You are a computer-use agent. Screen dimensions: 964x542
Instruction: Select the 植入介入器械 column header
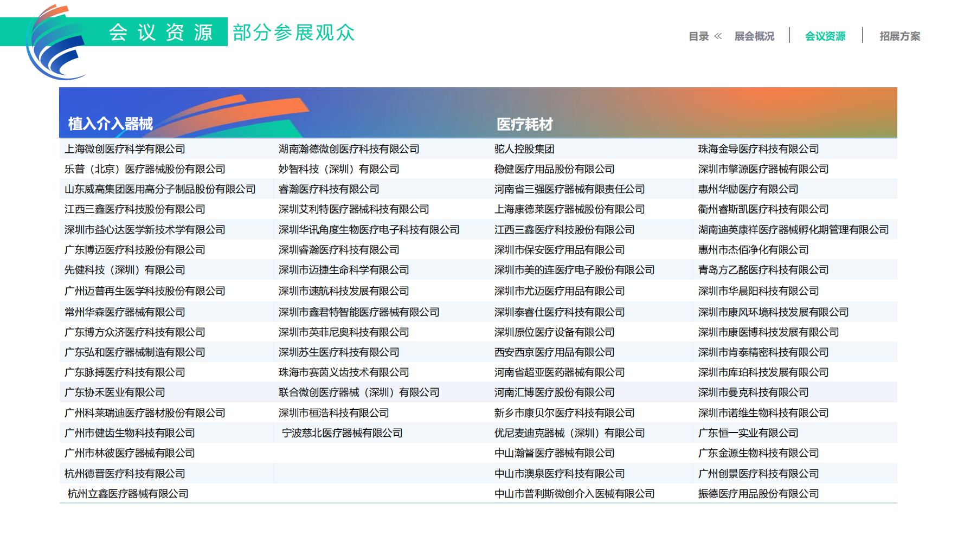point(111,124)
